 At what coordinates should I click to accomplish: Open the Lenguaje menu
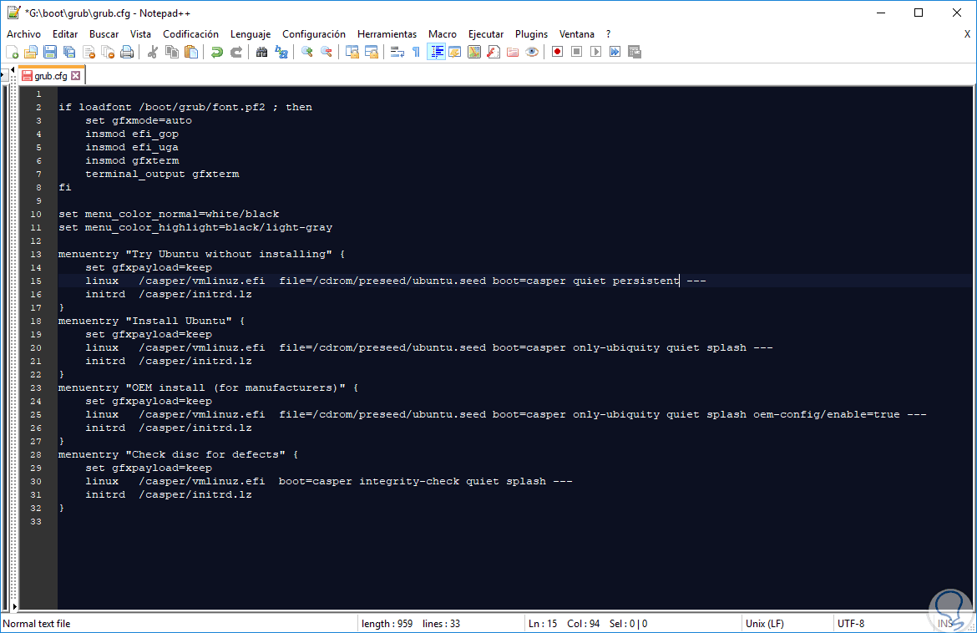point(251,34)
